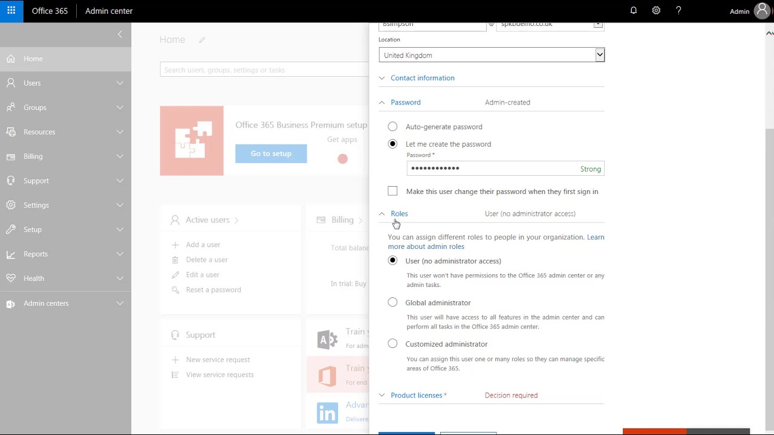Select Customized administrator role
Viewport: 774px width, 435px height.
click(392, 344)
